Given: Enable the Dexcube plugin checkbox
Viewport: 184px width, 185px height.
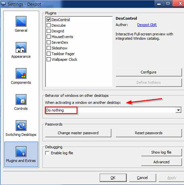Looking at the screenshot, I should (x=49, y=25).
